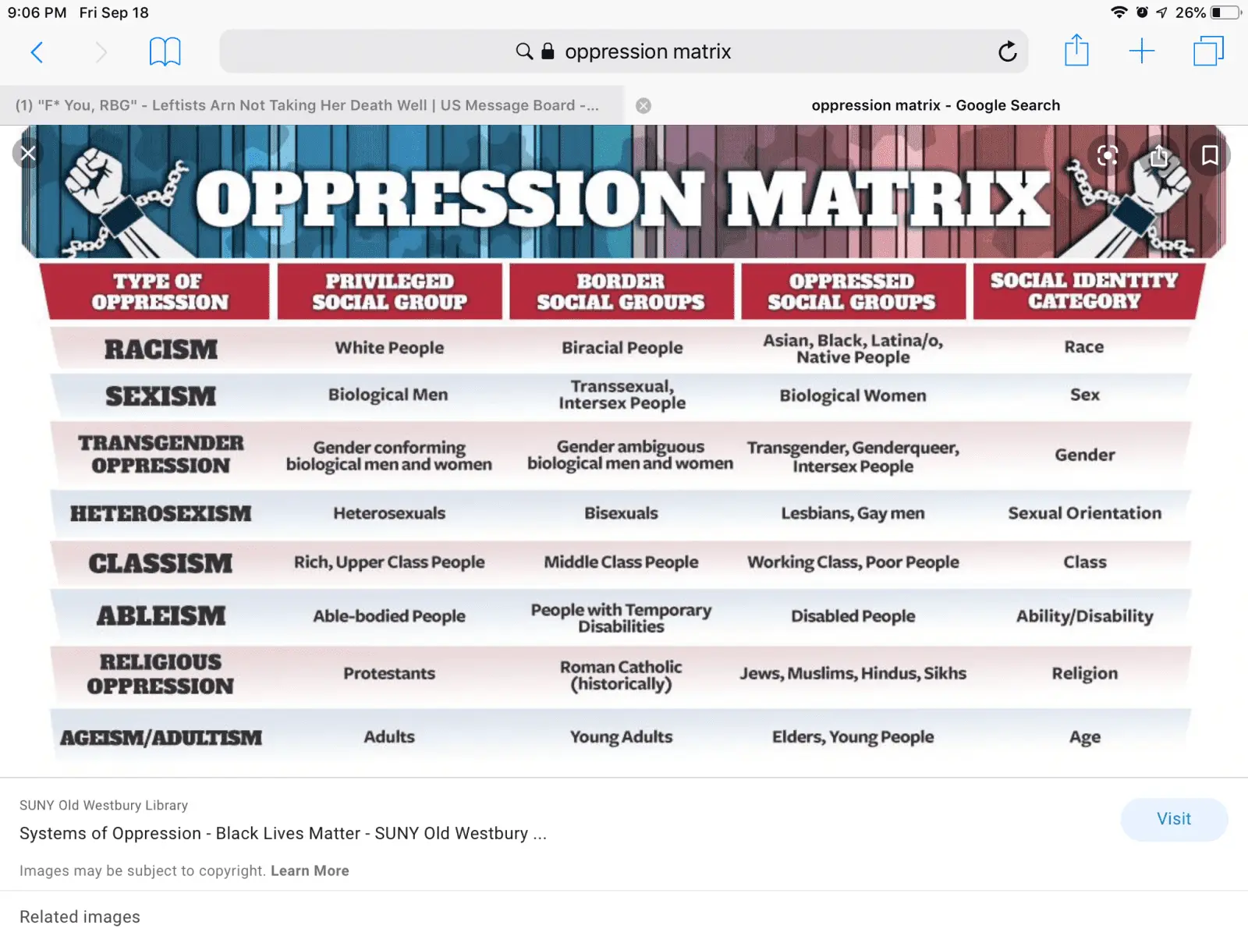Open the bookmarks book icon
Image resolution: width=1248 pixels, height=936 pixels.
pos(165,52)
